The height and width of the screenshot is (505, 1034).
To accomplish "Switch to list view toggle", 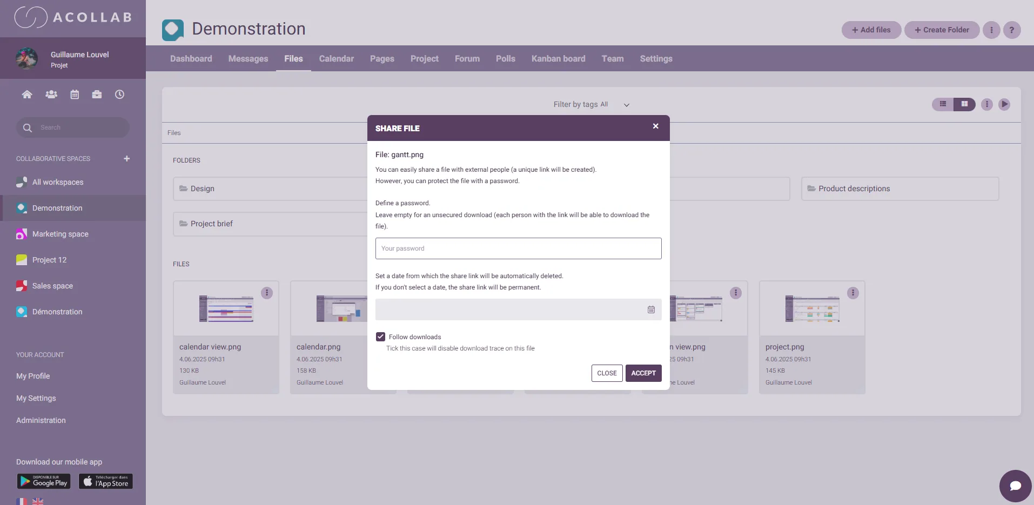I will (x=943, y=104).
